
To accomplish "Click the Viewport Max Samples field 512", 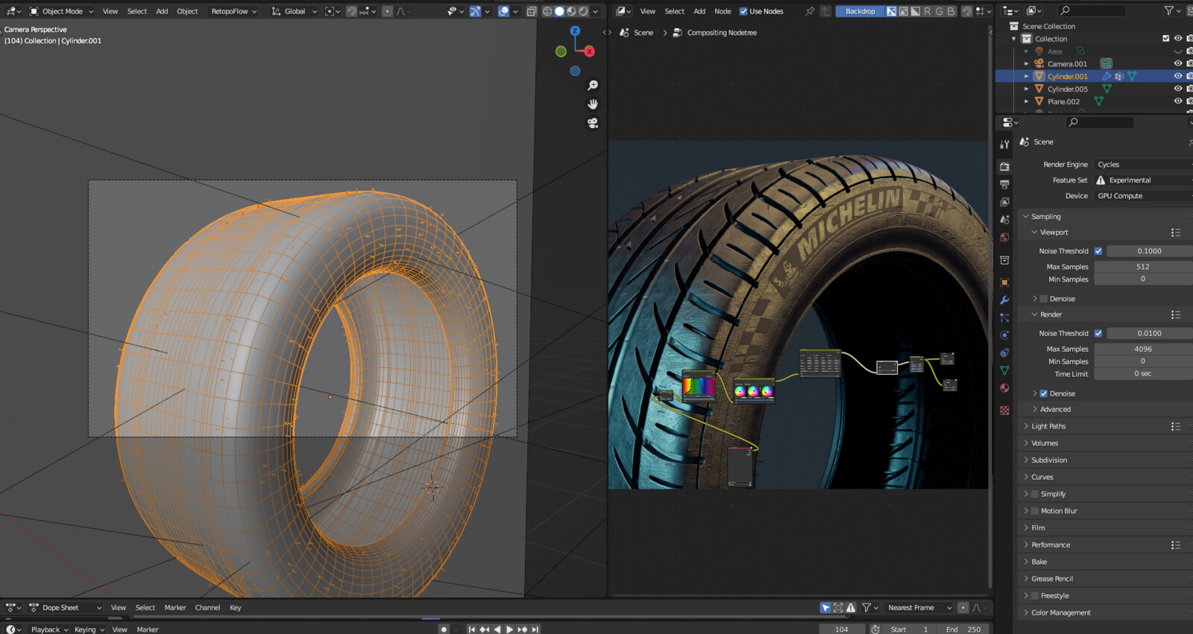I will 1143,267.
